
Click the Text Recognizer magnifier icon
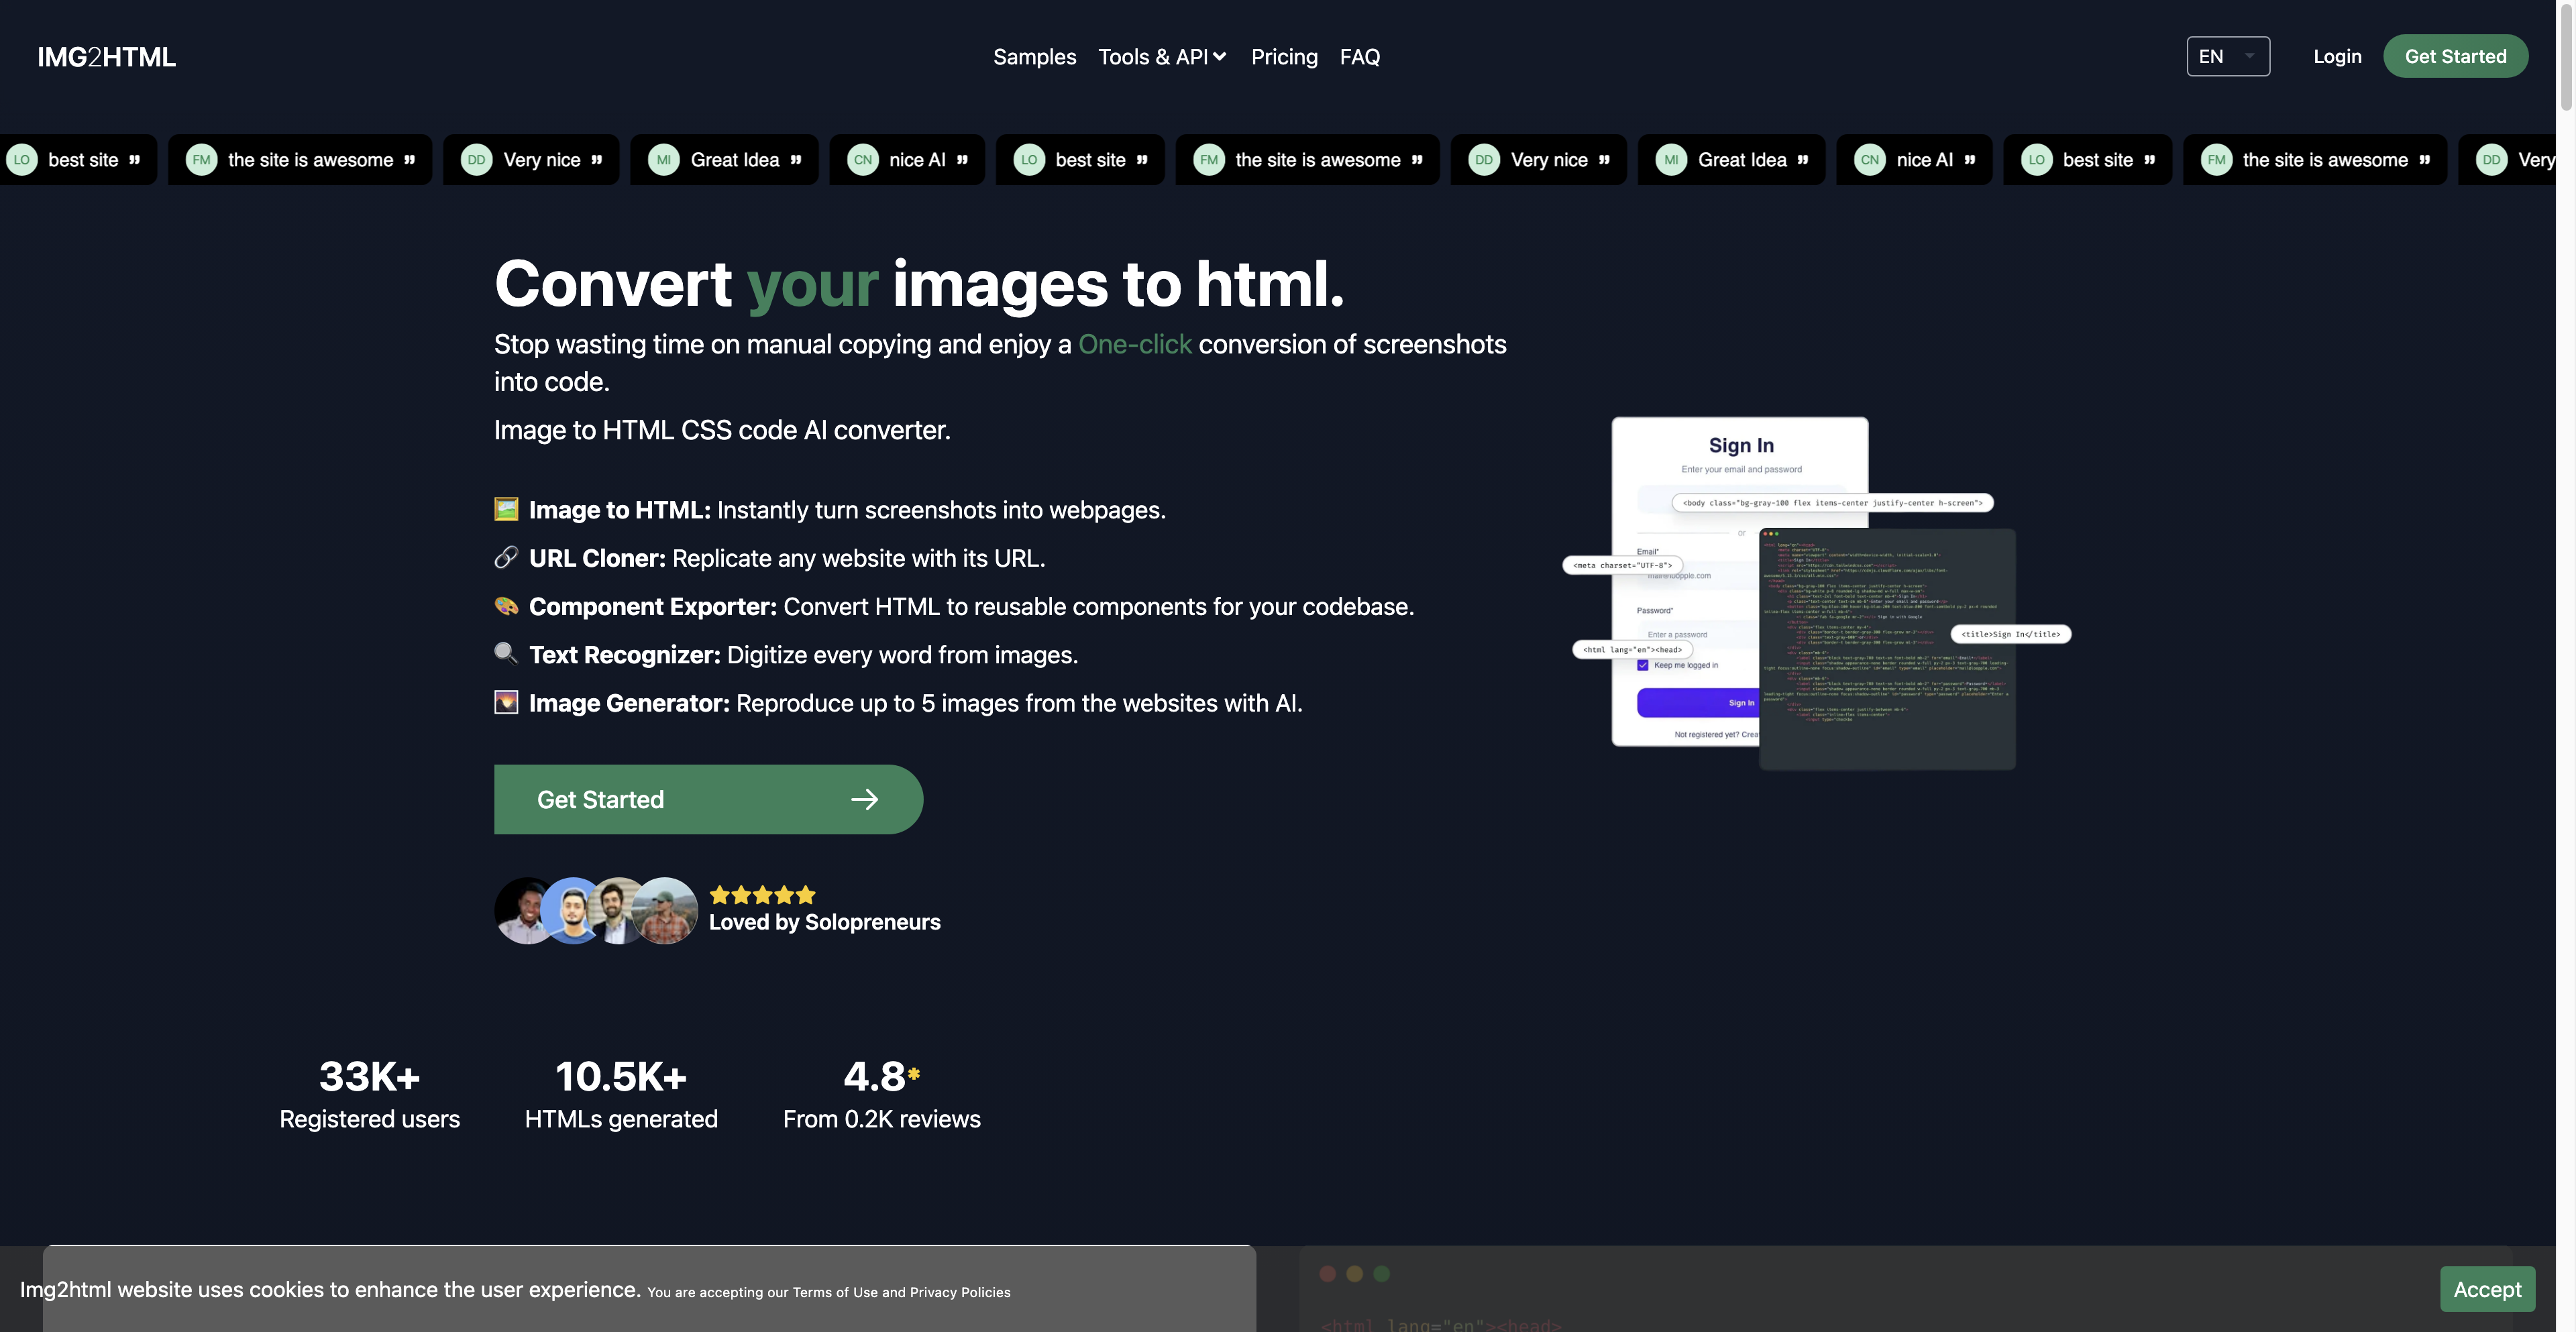point(506,654)
